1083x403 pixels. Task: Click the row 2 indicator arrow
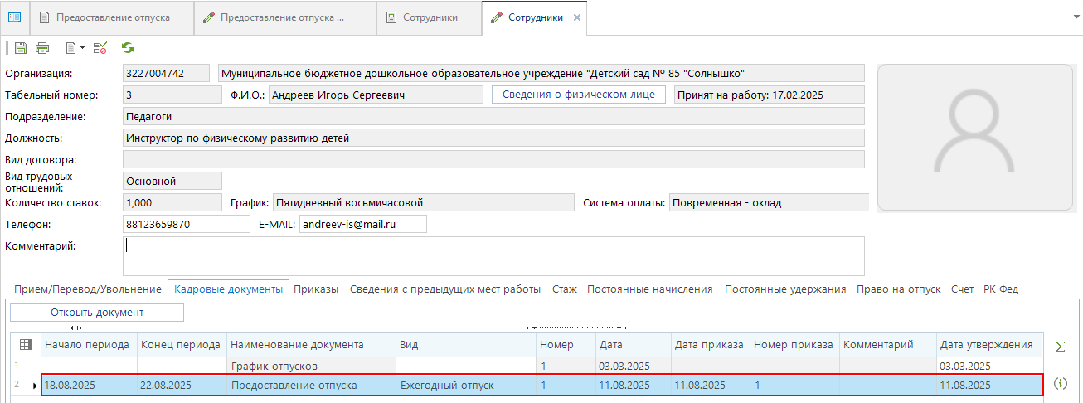point(34,386)
